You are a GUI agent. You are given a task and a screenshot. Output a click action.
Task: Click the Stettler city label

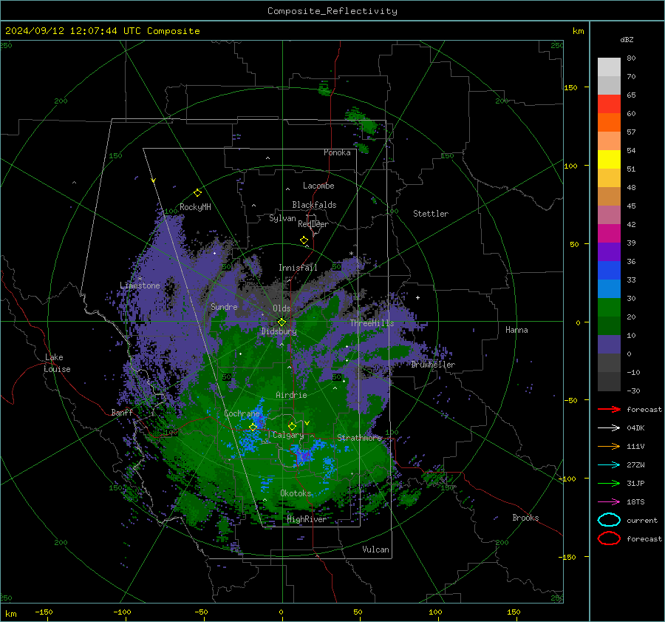[x=431, y=214]
